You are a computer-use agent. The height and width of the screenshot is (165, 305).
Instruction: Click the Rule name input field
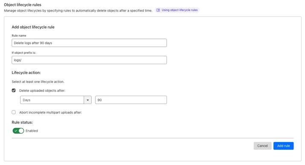pos(89,43)
